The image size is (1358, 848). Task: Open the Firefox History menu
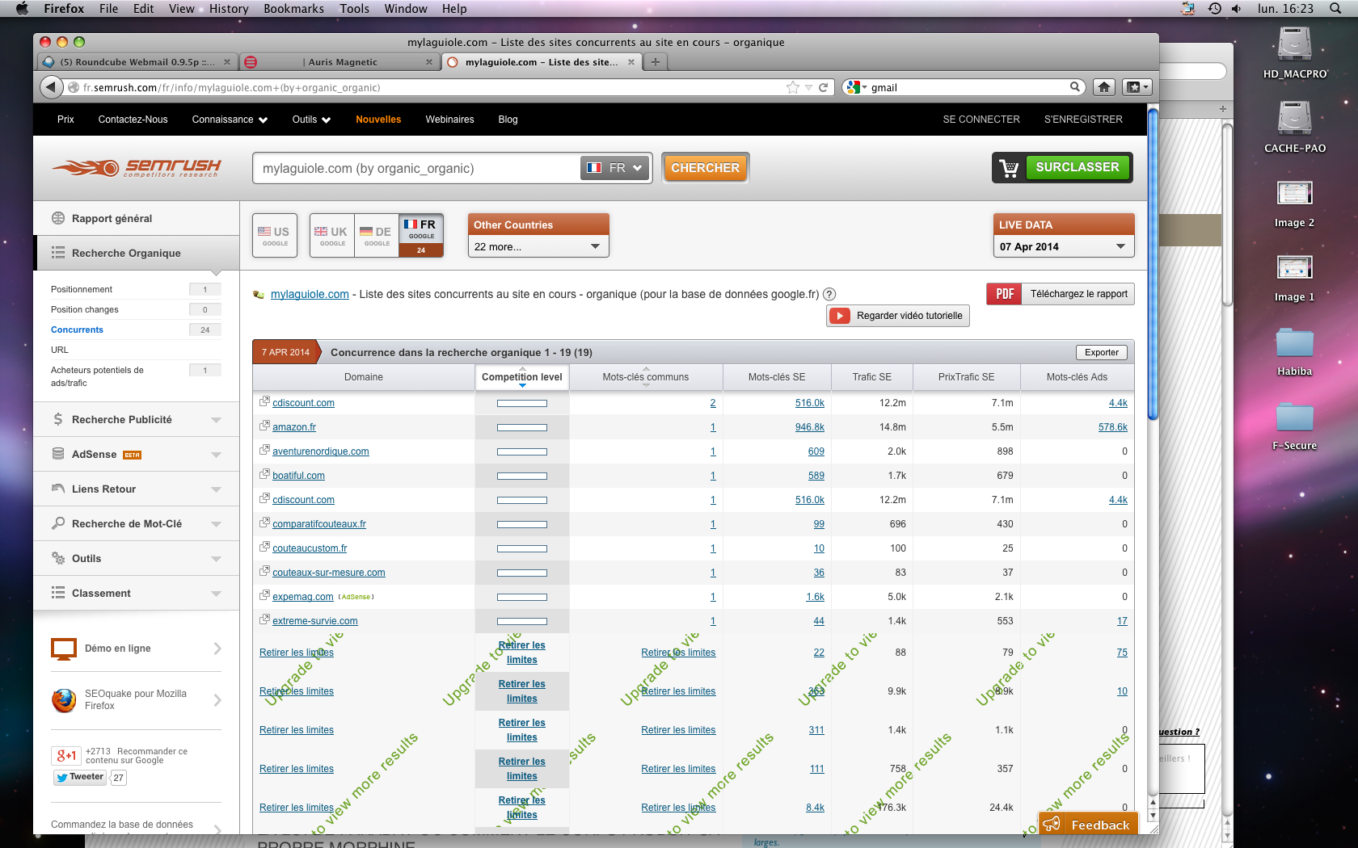pyautogui.click(x=229, y=8)
